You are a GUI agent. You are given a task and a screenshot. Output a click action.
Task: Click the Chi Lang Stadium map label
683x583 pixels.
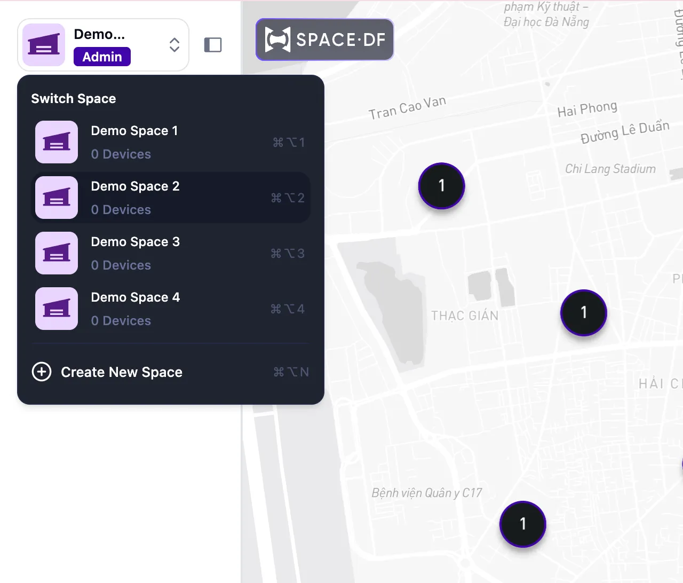click(x=610, y=169)
